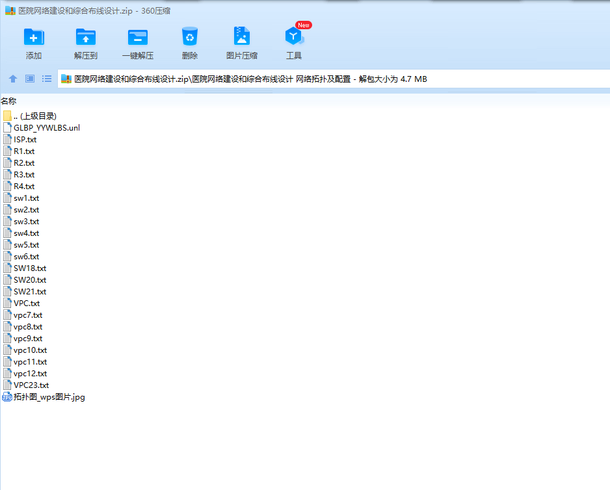Select the file R2.txt

[19, 162]
